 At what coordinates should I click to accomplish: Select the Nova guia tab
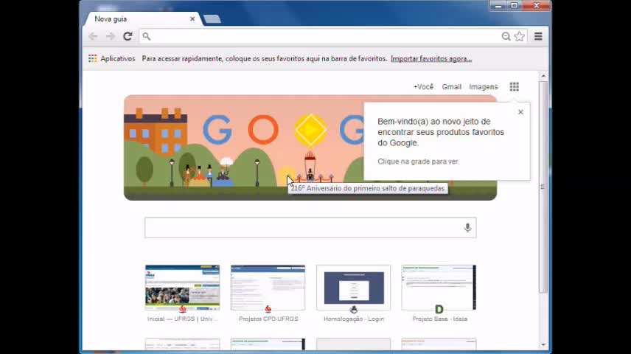click(x=142, y=19)
